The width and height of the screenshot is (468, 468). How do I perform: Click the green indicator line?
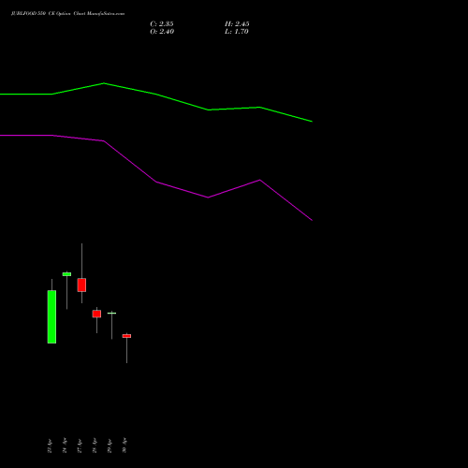click(156, 94)
